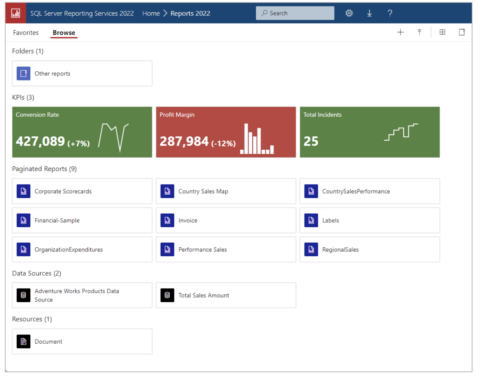
Task: Click Performance Sales report icon
Action: [x=167, y=250]
